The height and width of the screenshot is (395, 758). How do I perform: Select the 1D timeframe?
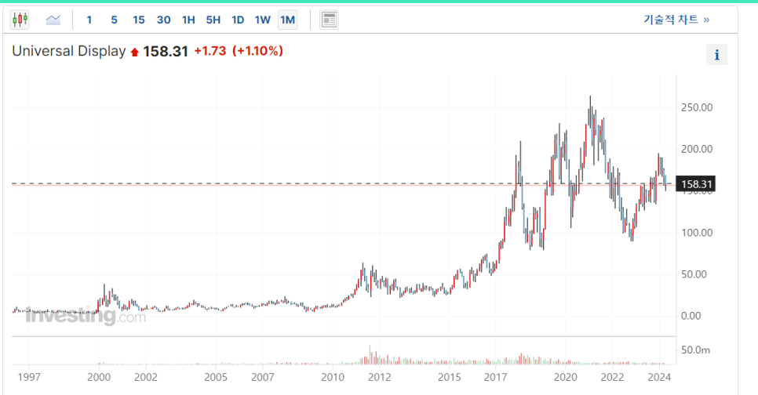tap(238, 20)
